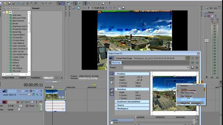Switch to the Transitions tab
Viewport: 223px width, 125px height.
click(x=36, y=78)
